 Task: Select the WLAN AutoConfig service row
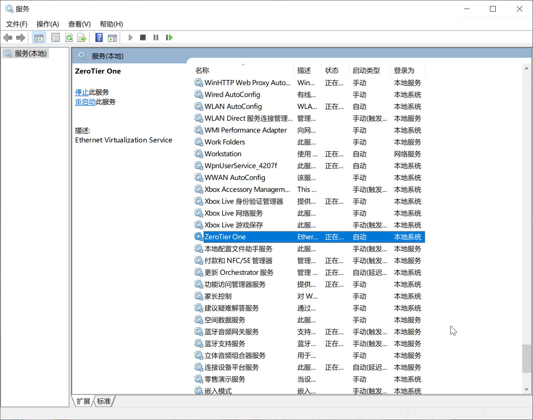tap(233, 107)
